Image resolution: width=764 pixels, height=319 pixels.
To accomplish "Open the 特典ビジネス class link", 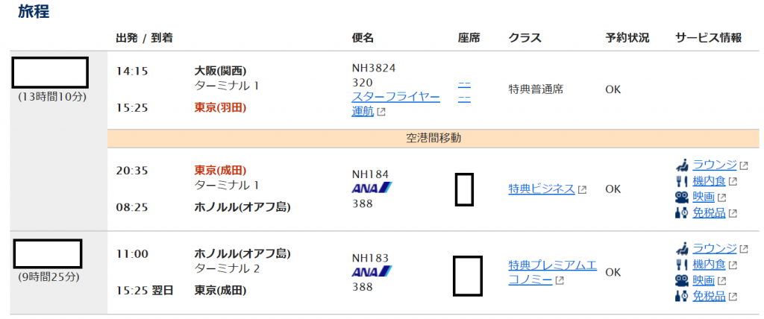I will pyautogui.click(x=541, y=189).
